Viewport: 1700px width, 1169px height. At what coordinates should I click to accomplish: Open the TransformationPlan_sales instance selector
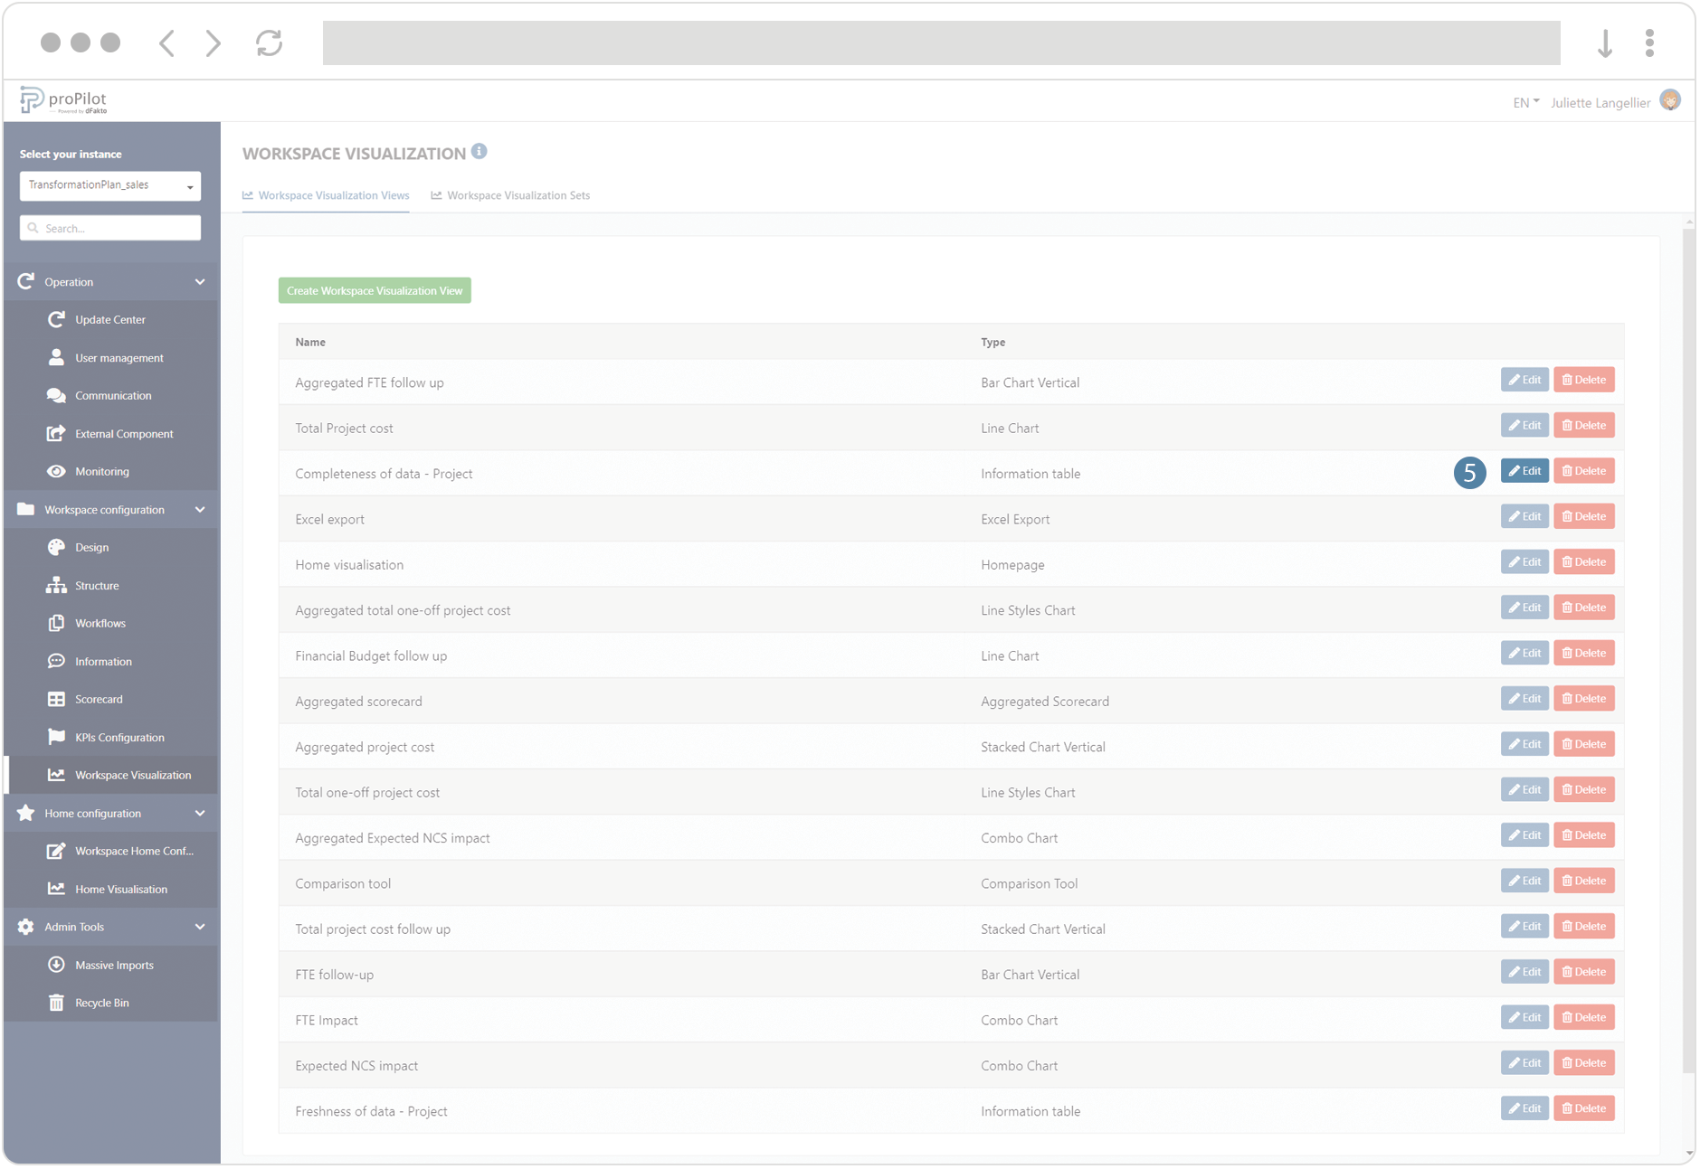pyautogui.click(x=109, y=185)
